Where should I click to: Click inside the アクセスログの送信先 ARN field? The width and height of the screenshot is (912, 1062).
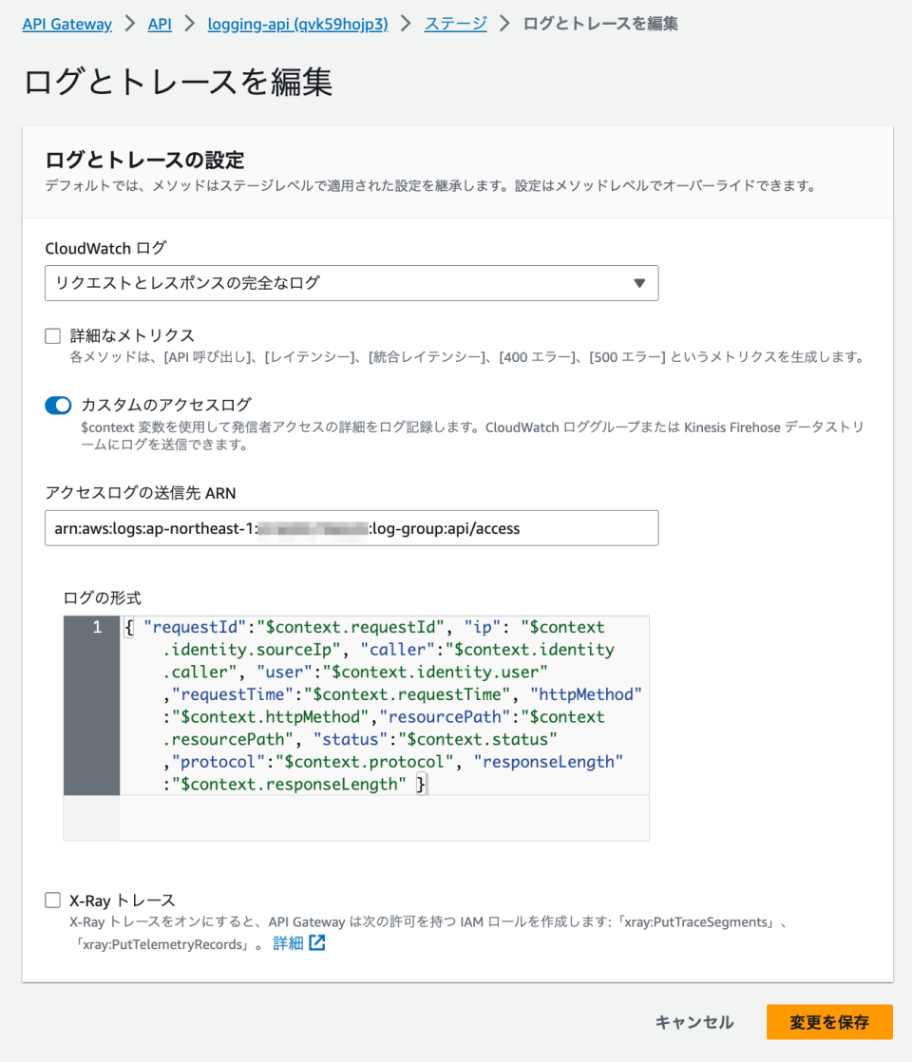click(x=351, y=528)
